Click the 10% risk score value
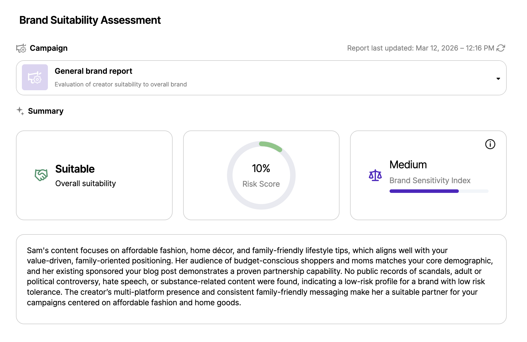 [261, 168]
